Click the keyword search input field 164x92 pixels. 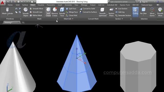tap(122, 2)
